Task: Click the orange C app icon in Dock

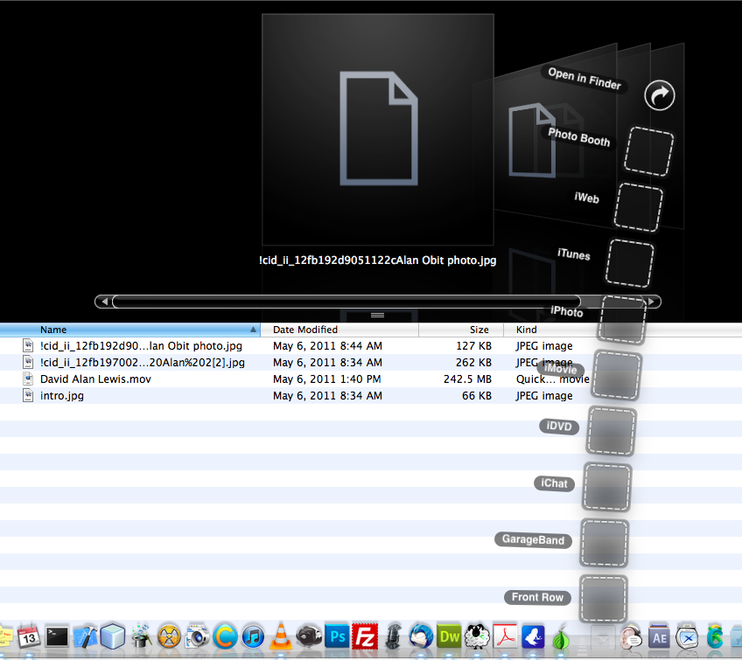Action: [225, 636]
